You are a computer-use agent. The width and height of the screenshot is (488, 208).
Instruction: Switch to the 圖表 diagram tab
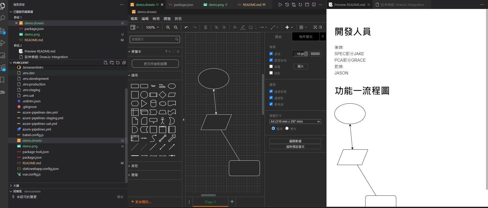(x=278, y=37)
